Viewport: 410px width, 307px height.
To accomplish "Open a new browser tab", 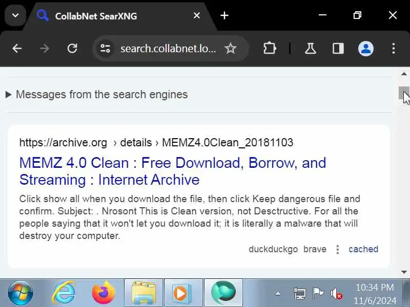I will tap(224, 16).
